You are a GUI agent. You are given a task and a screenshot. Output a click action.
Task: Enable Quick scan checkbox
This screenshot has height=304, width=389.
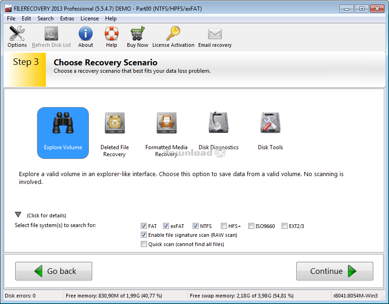point(144,244)
